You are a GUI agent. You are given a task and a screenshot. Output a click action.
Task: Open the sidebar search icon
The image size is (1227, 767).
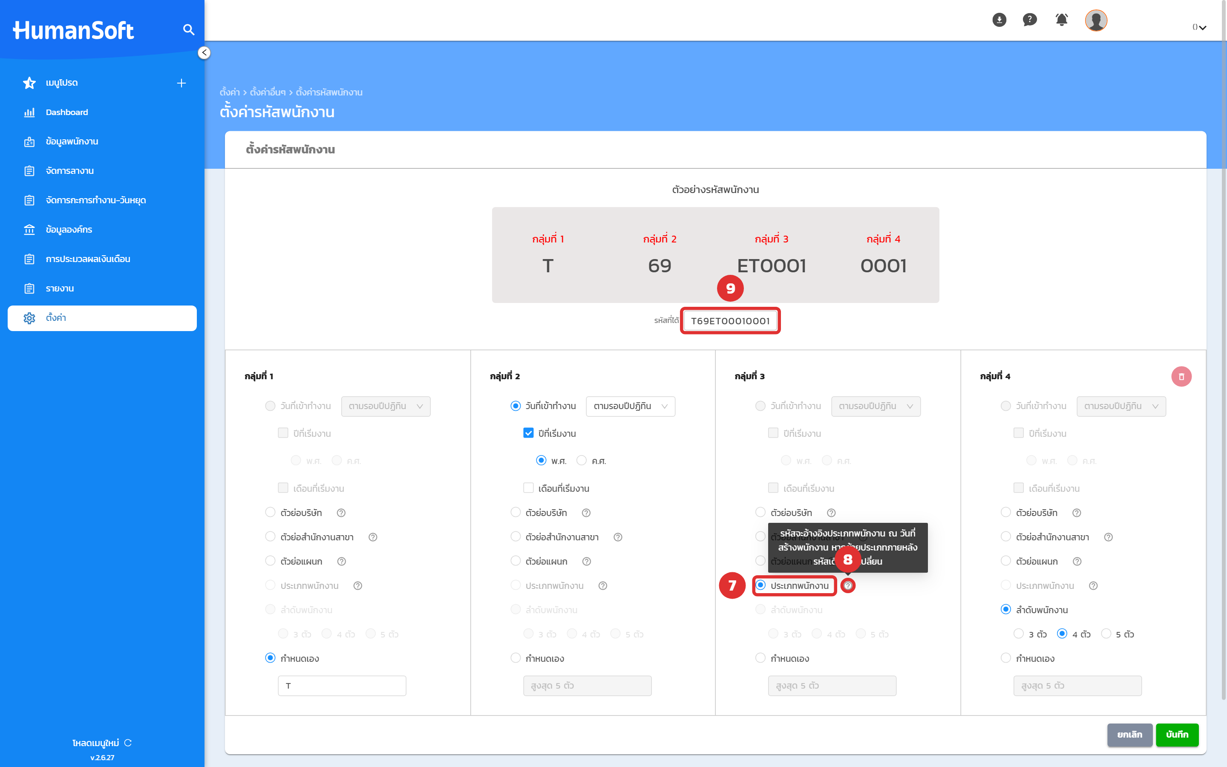[x=189, y=29]
